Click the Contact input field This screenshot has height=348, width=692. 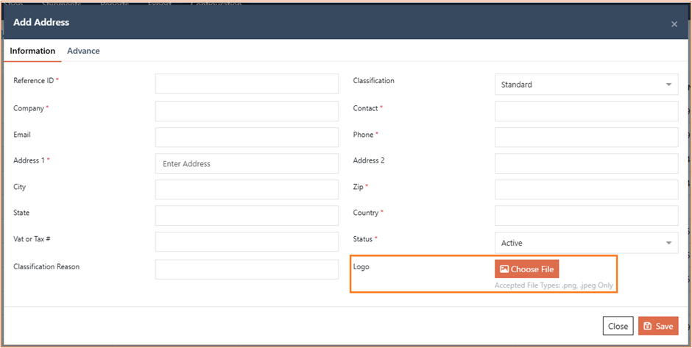pos(586,111)
